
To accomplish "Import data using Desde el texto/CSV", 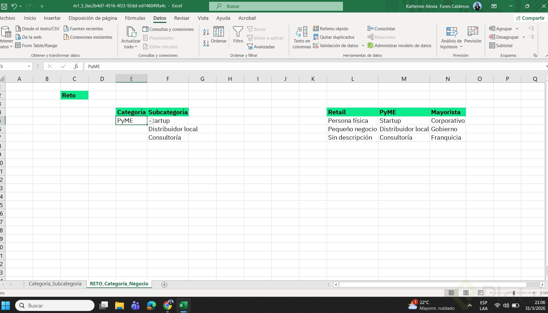I will coord(38,29).
